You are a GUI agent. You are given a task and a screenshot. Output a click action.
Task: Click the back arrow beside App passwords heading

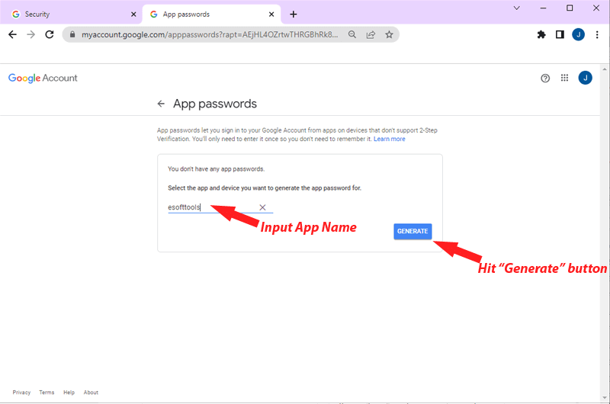pos(161,104)
